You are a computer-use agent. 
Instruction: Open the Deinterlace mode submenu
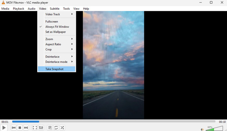tap(57, 62)
